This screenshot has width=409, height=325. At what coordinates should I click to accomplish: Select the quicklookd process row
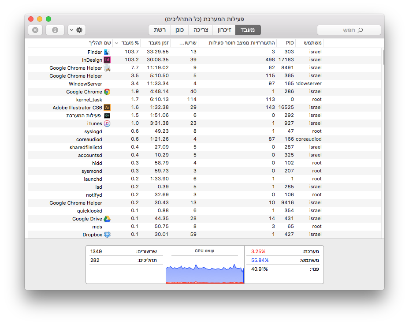(204, 211)
